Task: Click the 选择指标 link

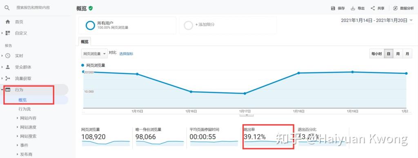Action: 126,53
